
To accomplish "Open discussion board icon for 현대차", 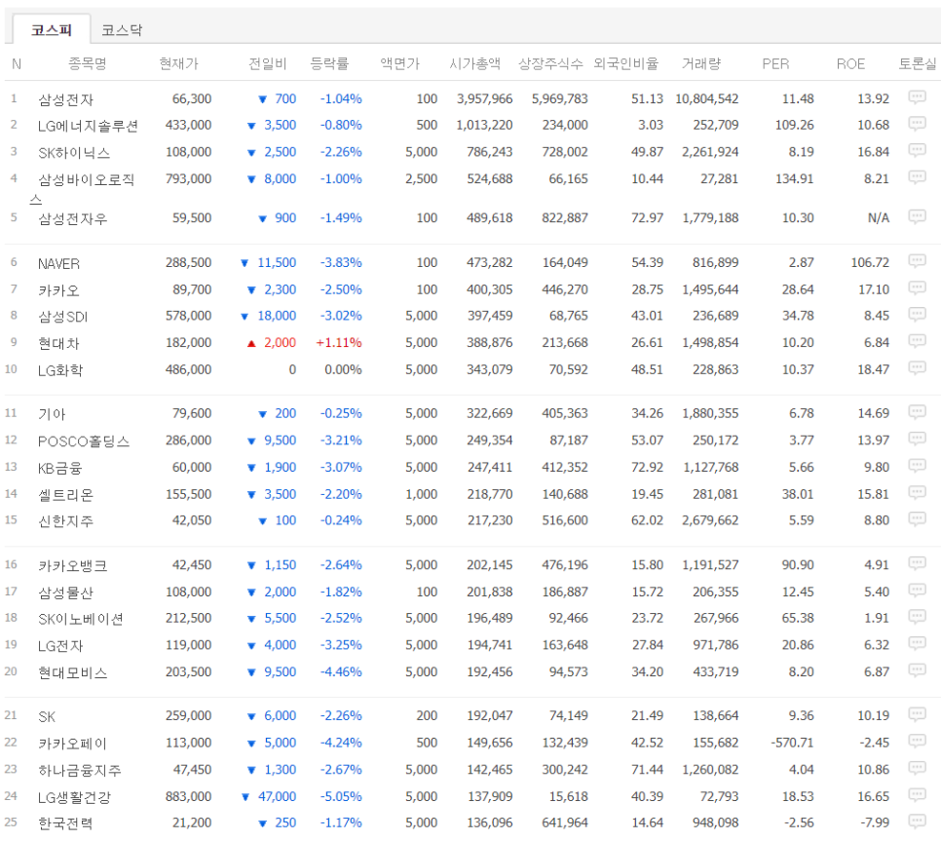I will click(917, 341).
